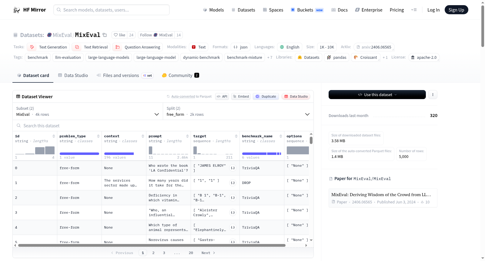Go to Models in top navigation
The height and width of the screenshot is (261, 485).
pos(213,10)
